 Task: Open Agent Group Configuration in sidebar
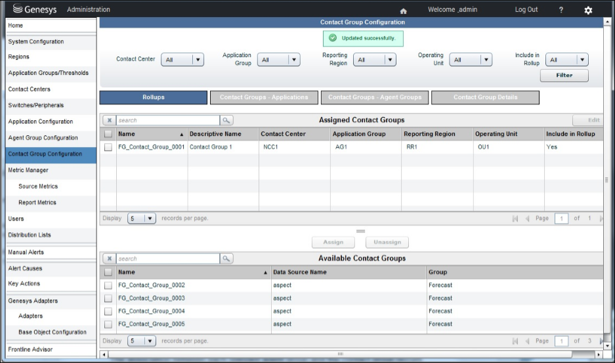click(x=43, y=138)
